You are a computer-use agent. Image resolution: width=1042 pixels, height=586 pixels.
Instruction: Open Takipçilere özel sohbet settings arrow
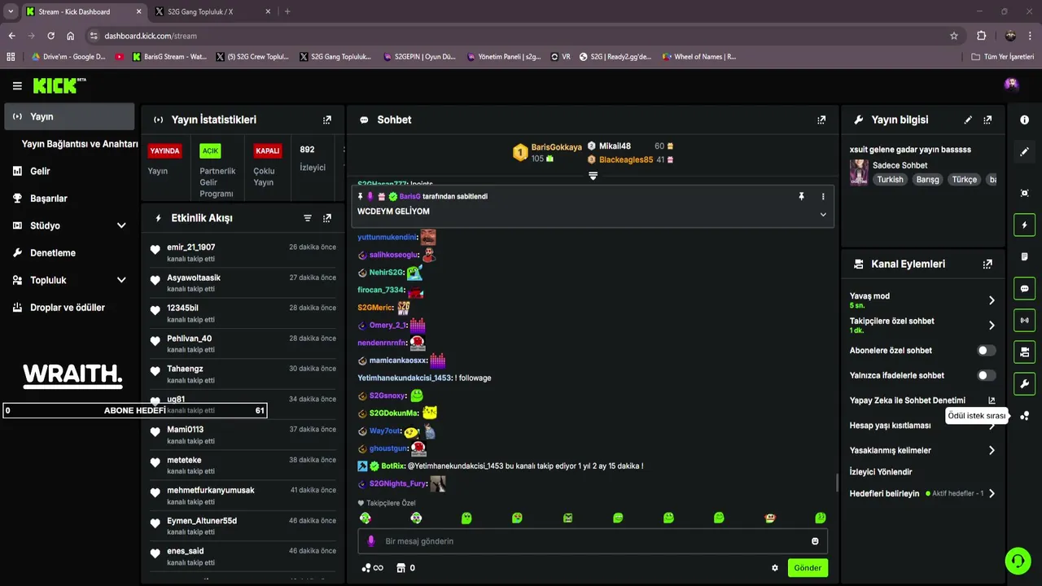tap(992, 326)
